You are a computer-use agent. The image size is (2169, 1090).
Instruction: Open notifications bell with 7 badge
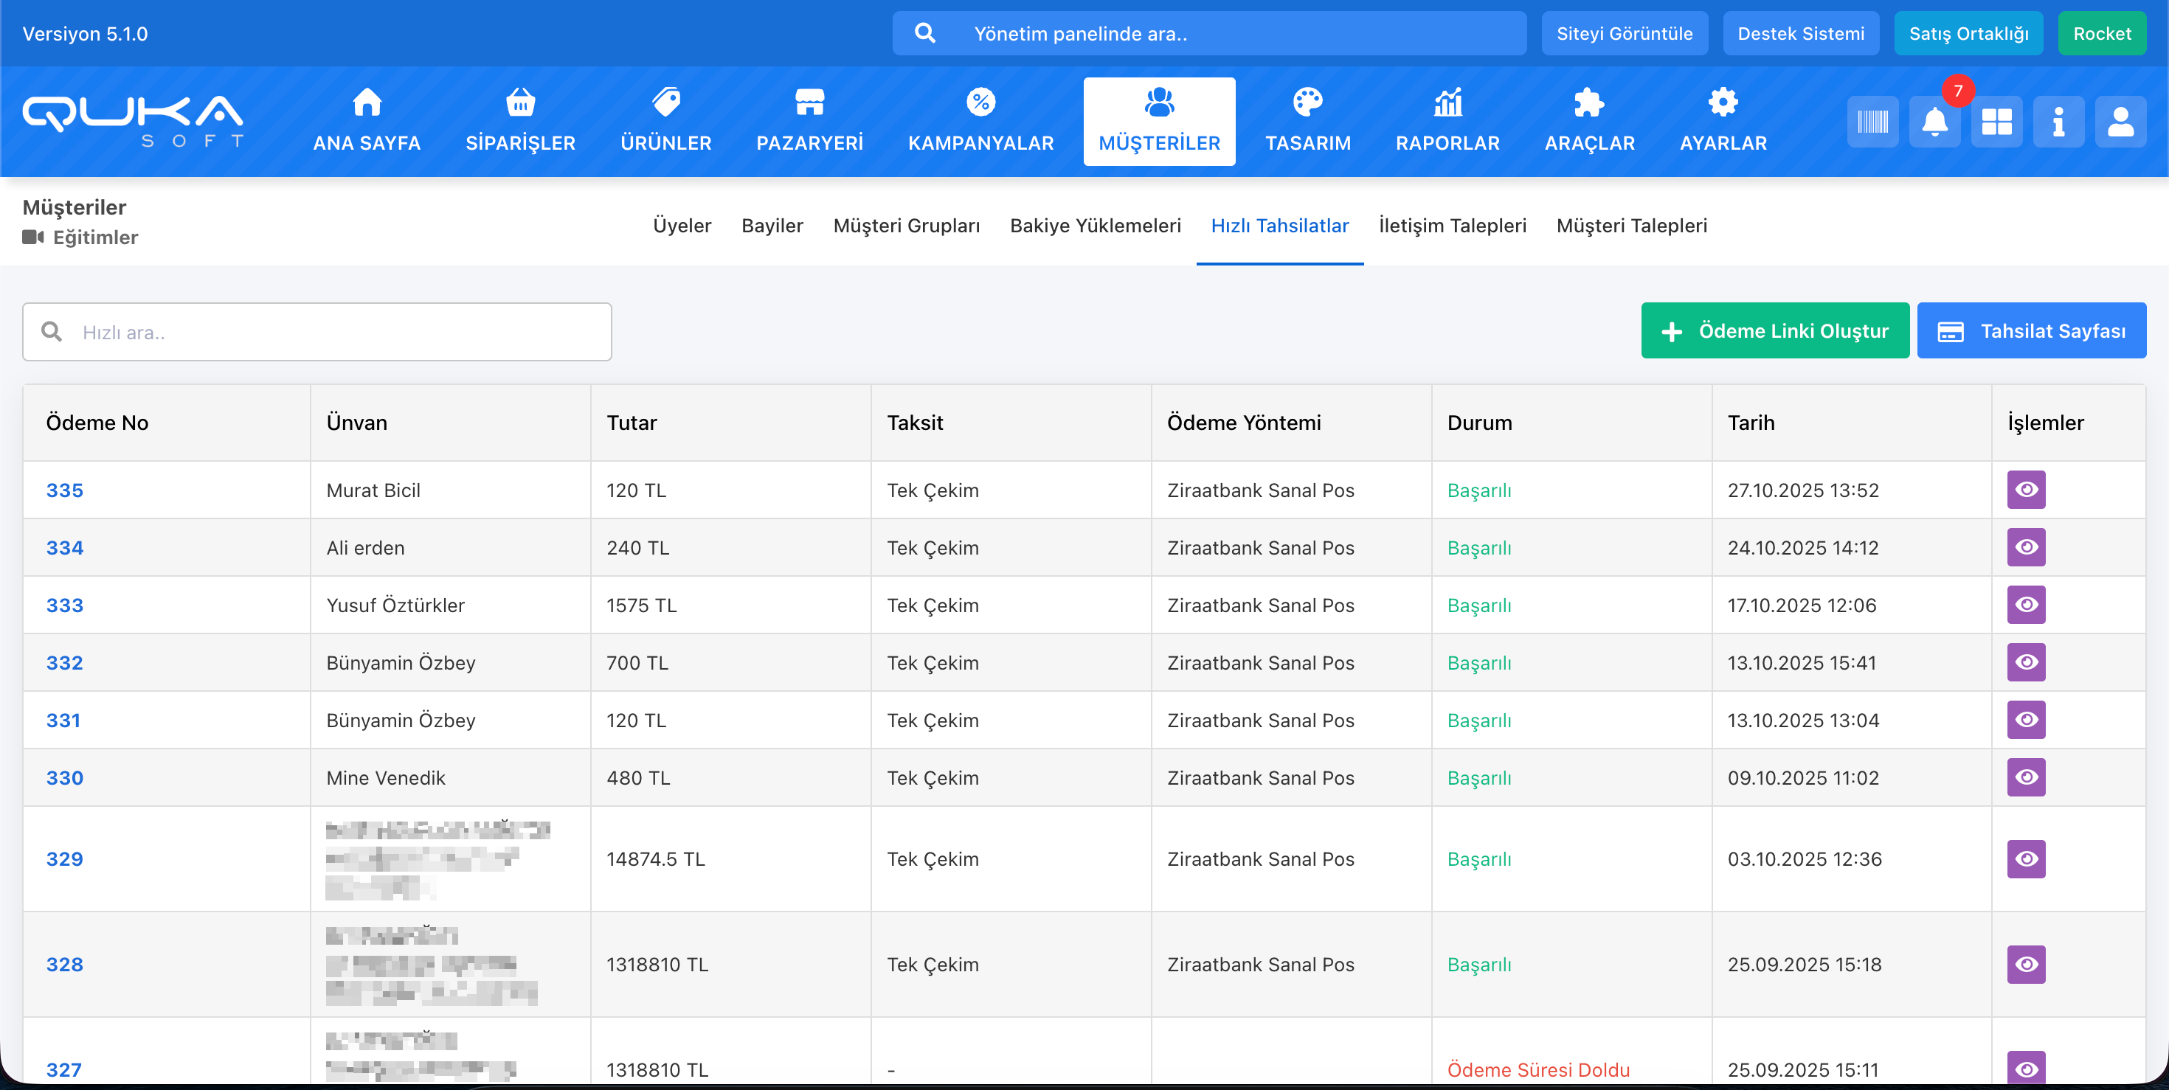click(1934, 122)
